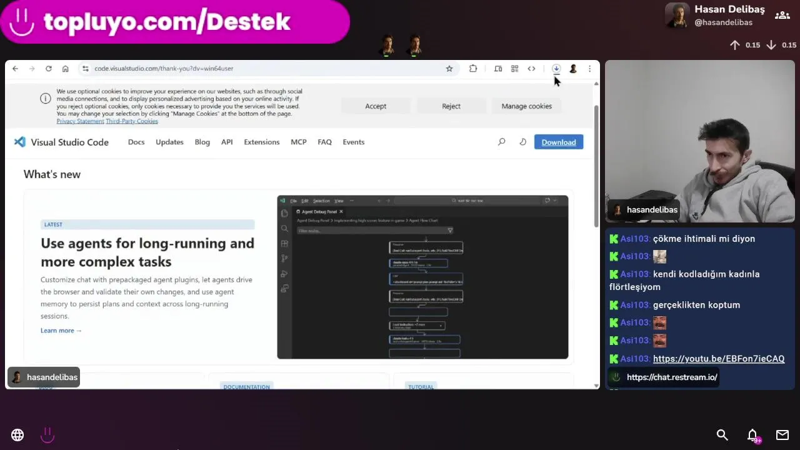Open the API nav link
Viewport: 800px width, 450px height.
[227, 142]
